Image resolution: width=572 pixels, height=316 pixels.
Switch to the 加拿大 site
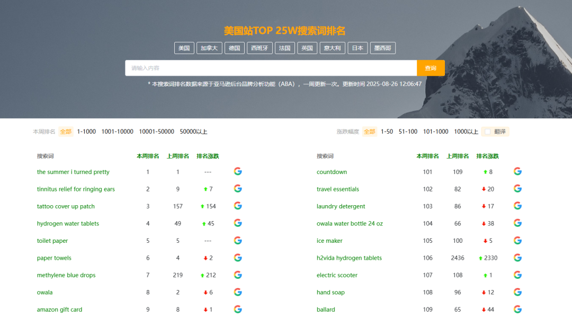pyautogui.click(x=209, y=48)
